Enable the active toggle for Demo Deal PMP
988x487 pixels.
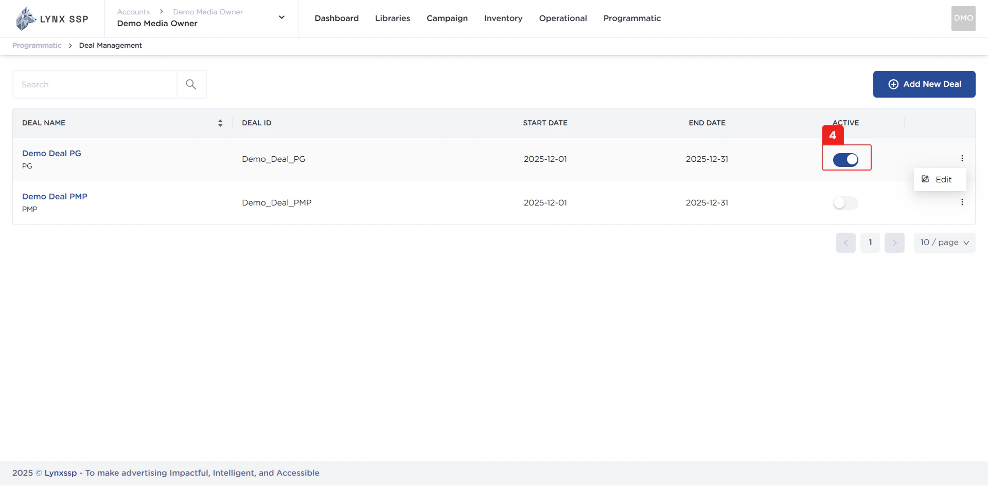pyautogui.click(x=844, y=203)
